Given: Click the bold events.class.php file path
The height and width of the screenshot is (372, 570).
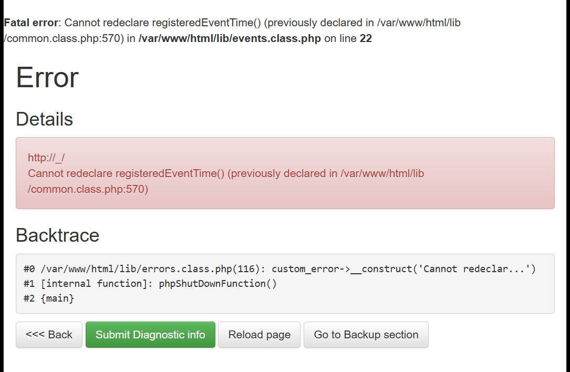Looking at the screenshot, I should (x=230, y=39).
